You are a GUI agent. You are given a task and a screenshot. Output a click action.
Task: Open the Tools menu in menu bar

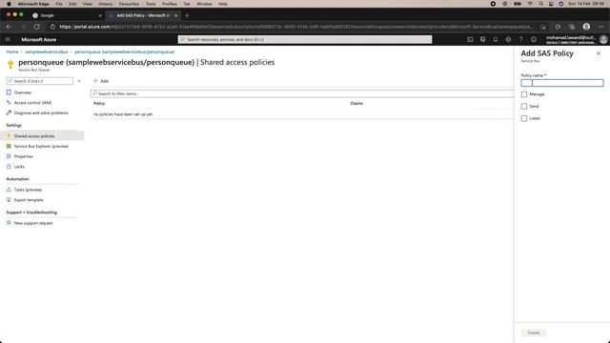[x=151, y=4]
